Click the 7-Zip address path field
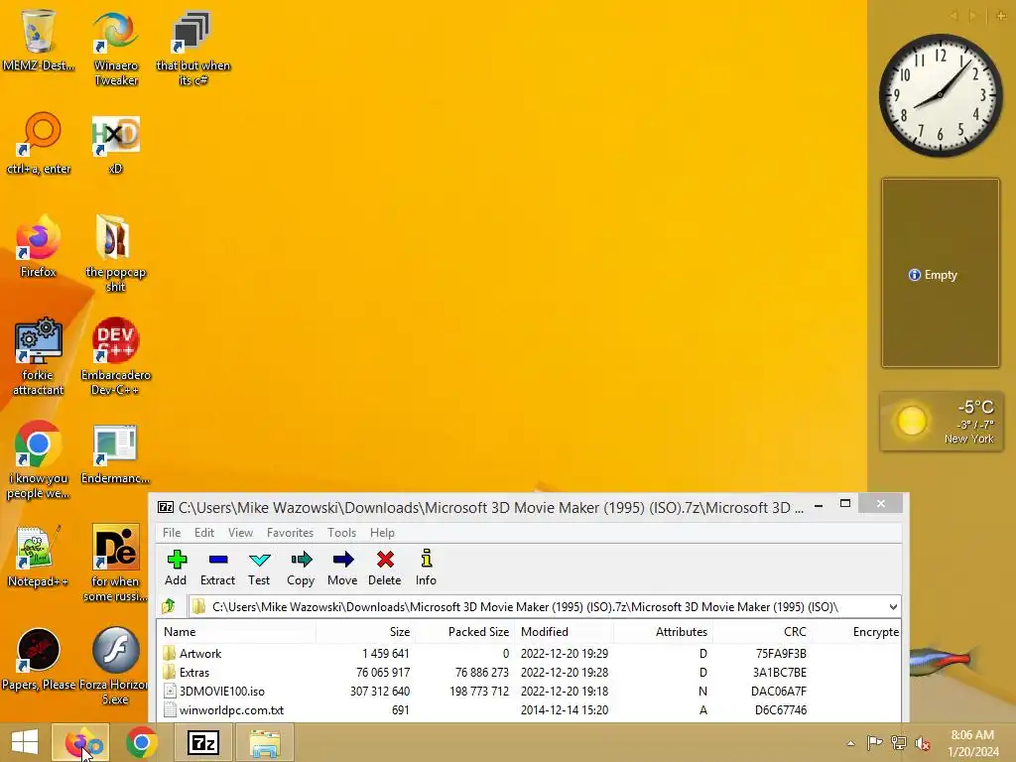 [539, 607]
